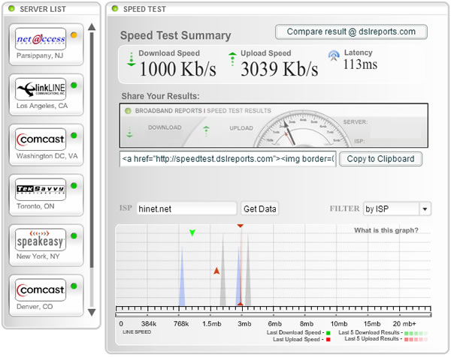Click the Last Upload Speed red legend square
Image resolution: width=451 pixels, height=357 pixels.
pyautogui.click(x=328, y=340)
